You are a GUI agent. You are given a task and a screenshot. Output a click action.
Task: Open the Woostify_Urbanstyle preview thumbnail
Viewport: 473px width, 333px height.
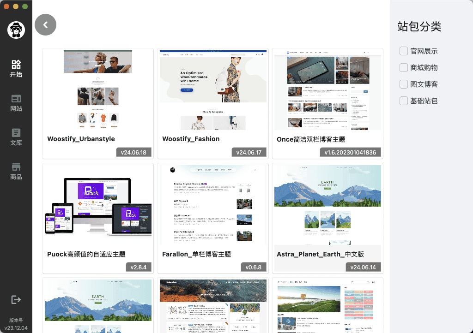coord(98,90)
